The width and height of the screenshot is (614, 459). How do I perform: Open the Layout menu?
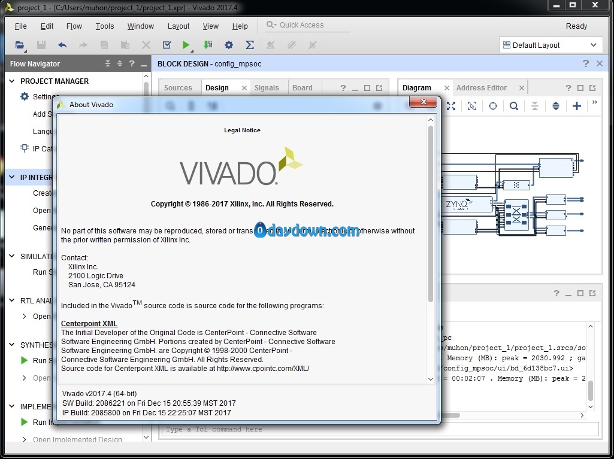coord(179,26)
